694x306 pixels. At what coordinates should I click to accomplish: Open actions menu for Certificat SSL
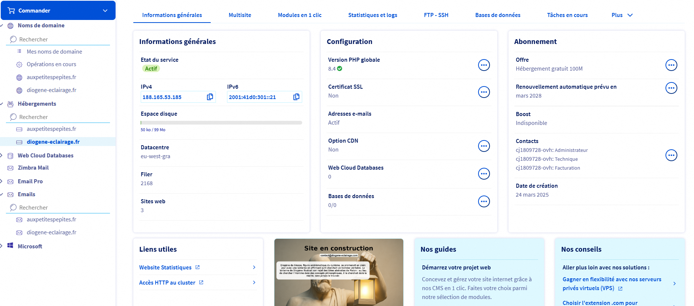484,92
